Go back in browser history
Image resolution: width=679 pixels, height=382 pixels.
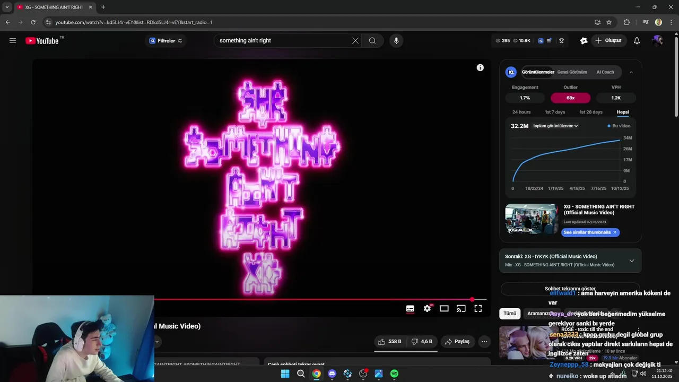(x=7, y=22)
